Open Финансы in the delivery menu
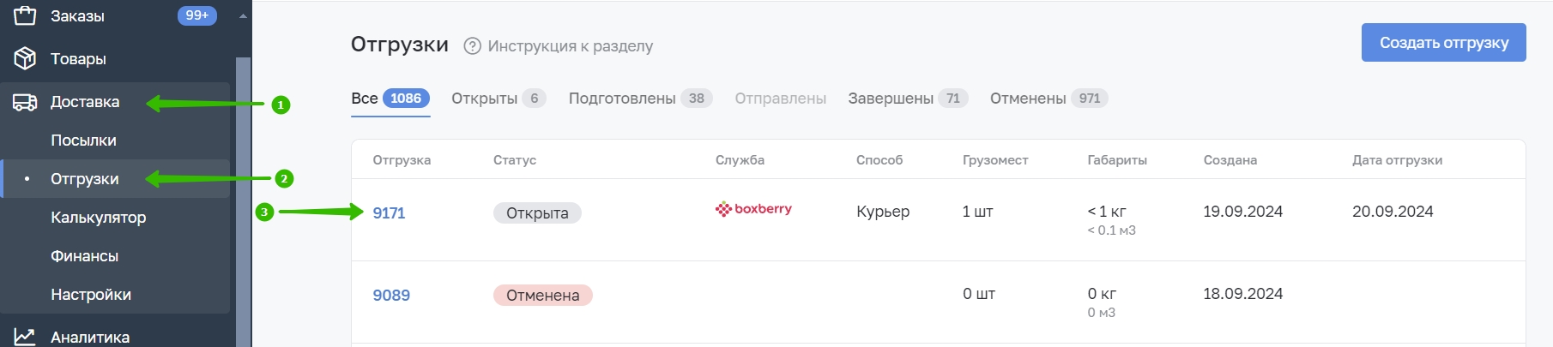The image size is (1553, 347). 84,256
